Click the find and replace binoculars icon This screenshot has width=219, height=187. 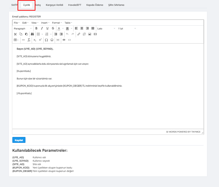[x=32, y=34]
